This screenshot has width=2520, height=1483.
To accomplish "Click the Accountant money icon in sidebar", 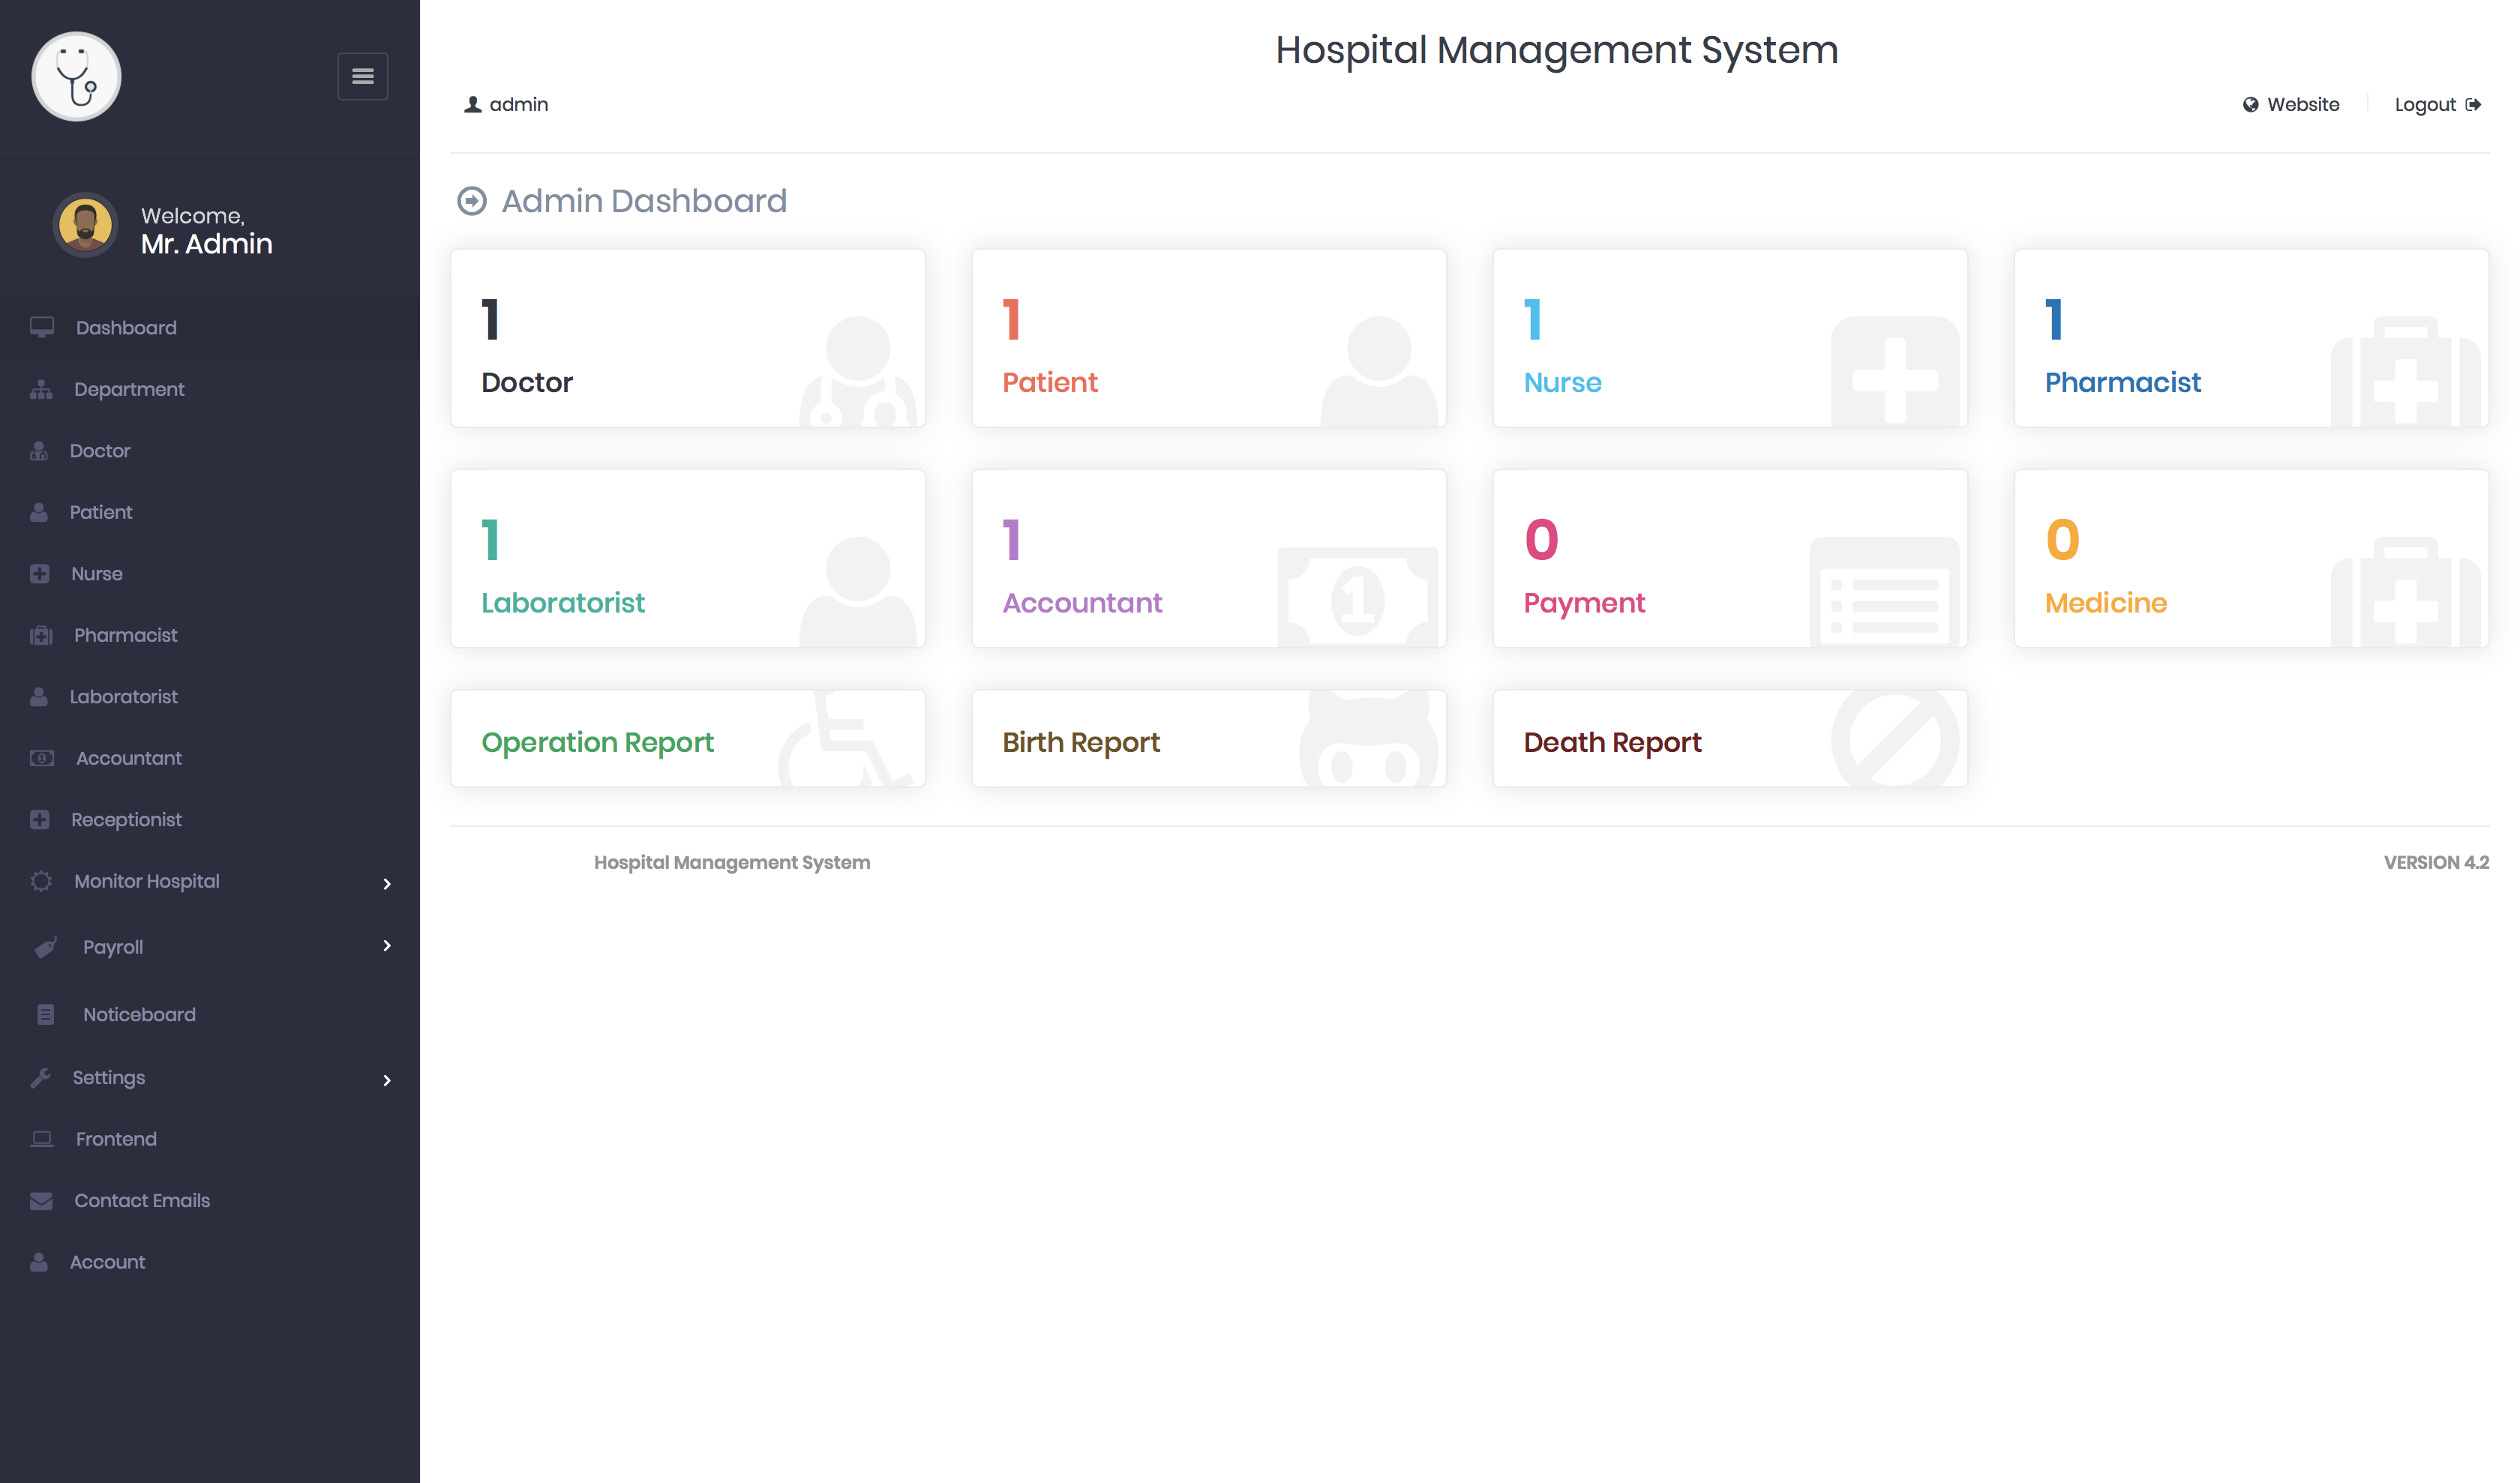I will [42, 759].
